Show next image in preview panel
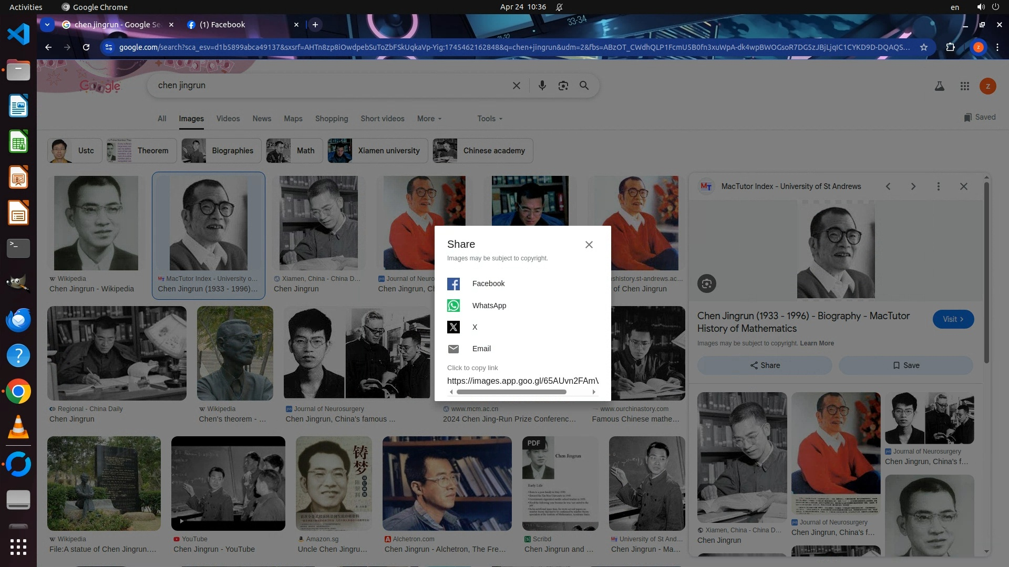 pyautogui.click(x=913, y=186)
